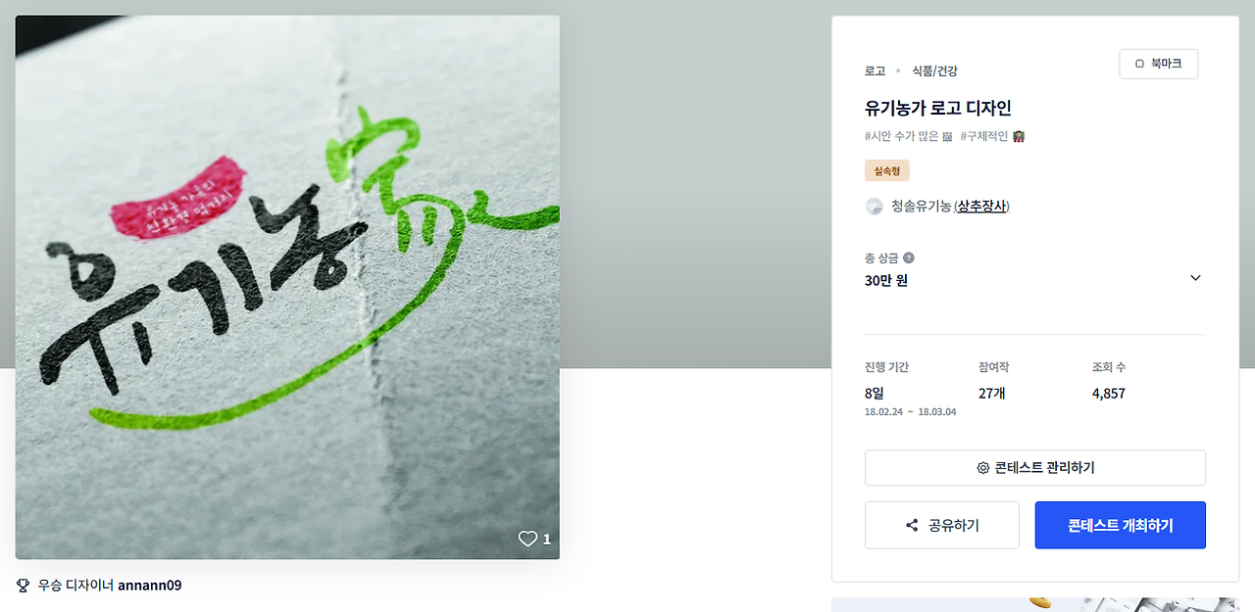Click the 청솔유기농 profile avatar icon
Viewport: 1255px width, 612px height.
[874, 207]
